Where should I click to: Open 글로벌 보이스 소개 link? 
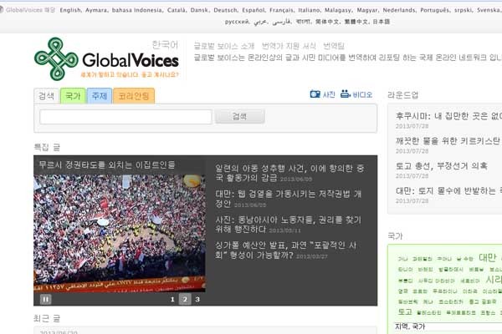223,46
